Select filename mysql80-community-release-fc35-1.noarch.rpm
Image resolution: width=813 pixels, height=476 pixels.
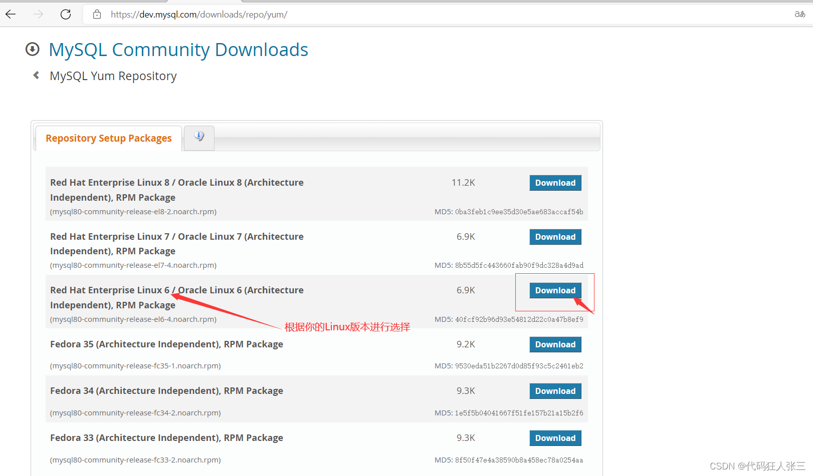pos(135,366)
